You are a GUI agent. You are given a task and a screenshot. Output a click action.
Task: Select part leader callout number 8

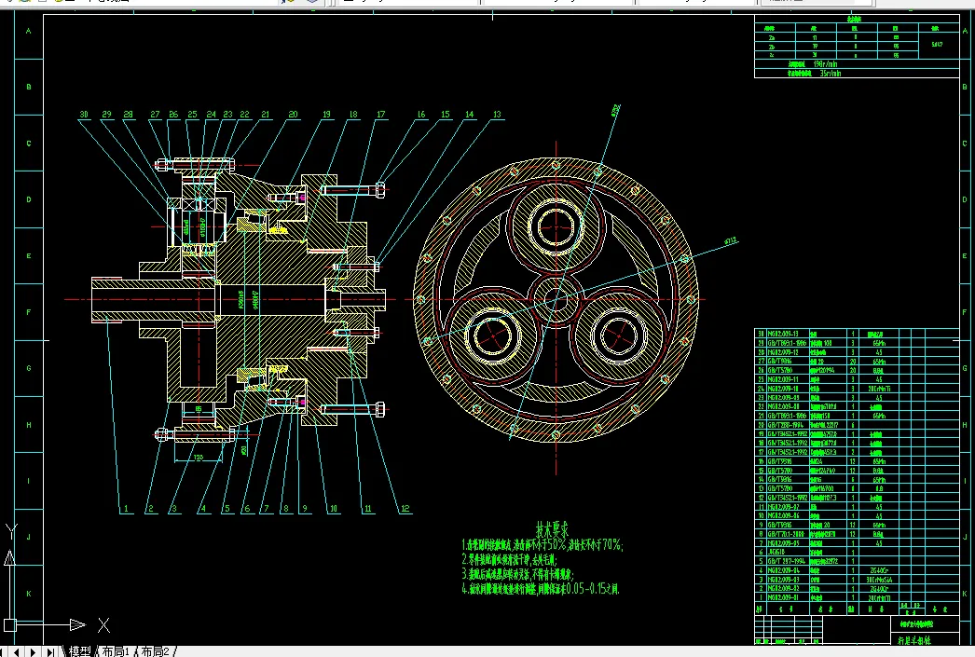(x=285, y=509)
